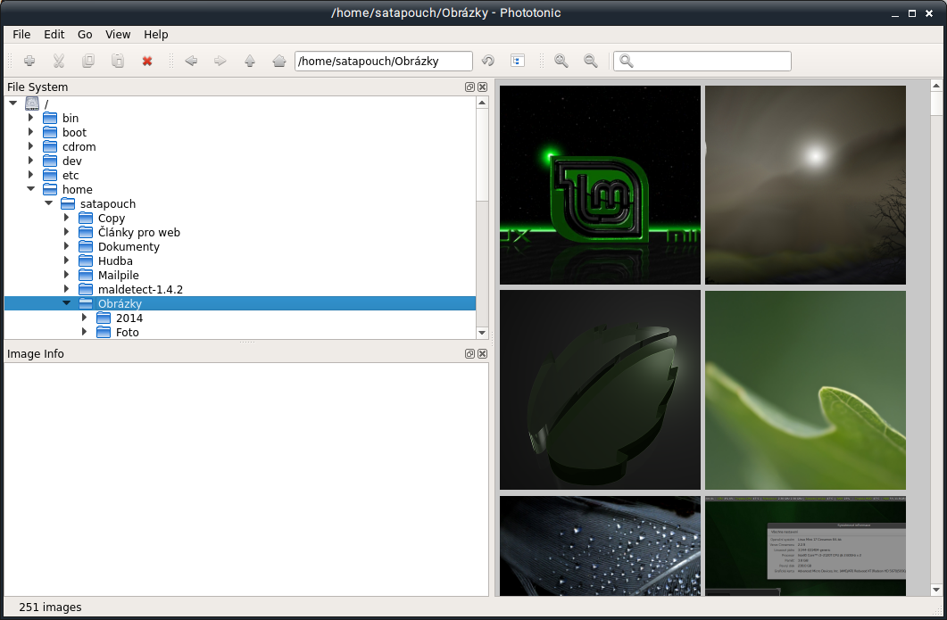
Task: Close the File System panel
Action: 483,87
